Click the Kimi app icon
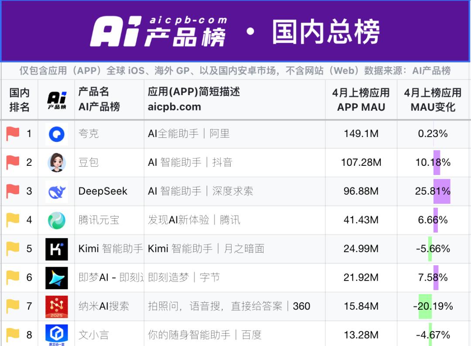 [57, 249]
